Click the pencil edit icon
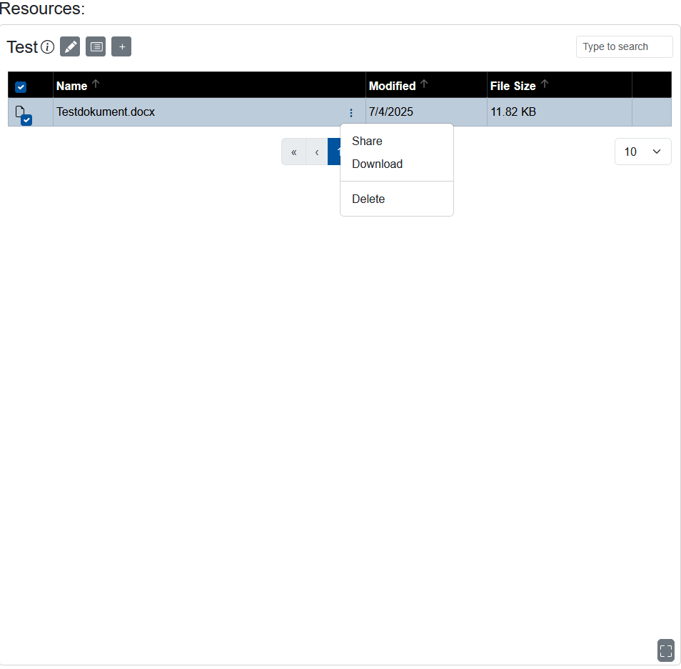This screenshot has width=681, height=669. (x=69, y=46)
